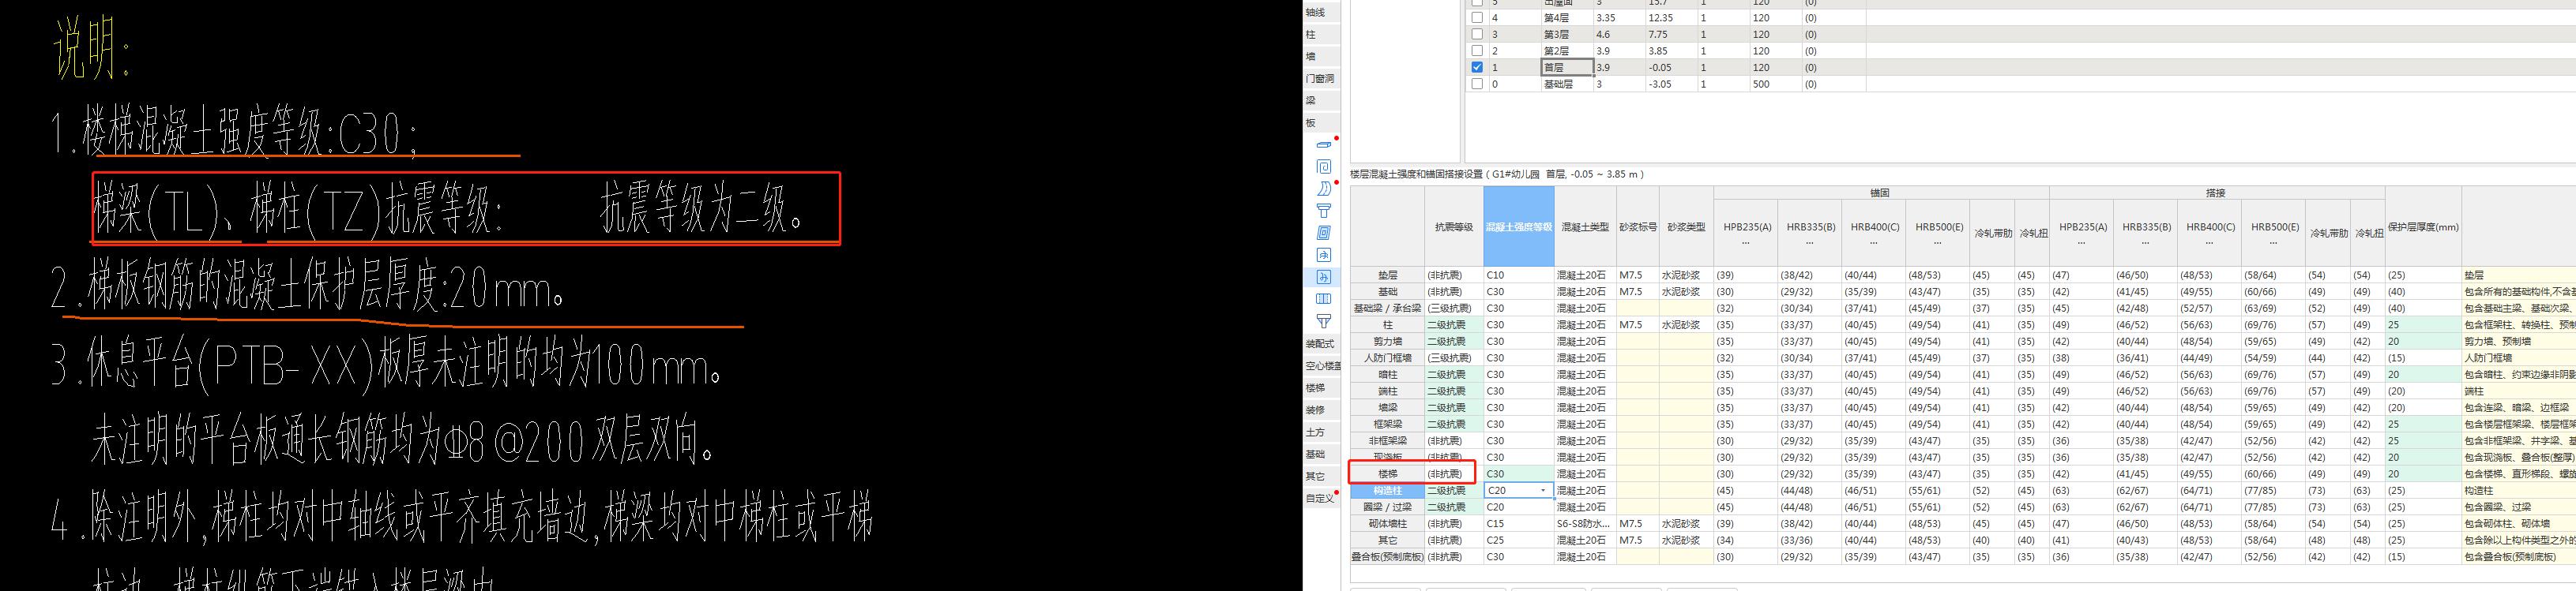This screenshot has width=2576, height=591.
Task: Click the 砂浆标号 column header
Action: tap(1637, 226)
